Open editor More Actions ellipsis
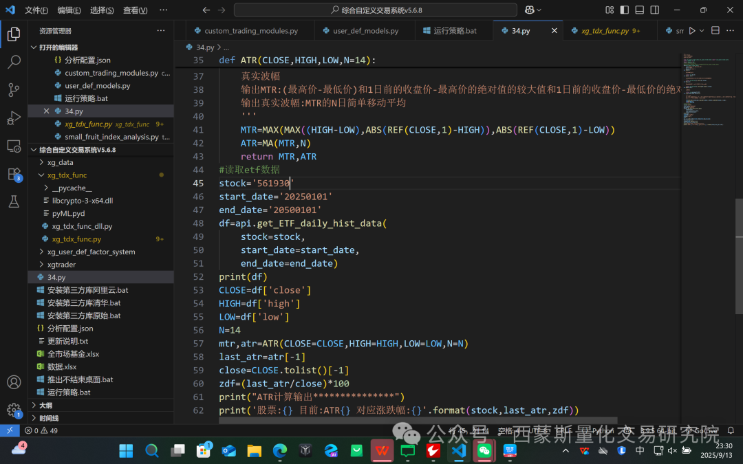Image resolution: width=743 pixels, height=464 pixels. (x=730, y=31)
